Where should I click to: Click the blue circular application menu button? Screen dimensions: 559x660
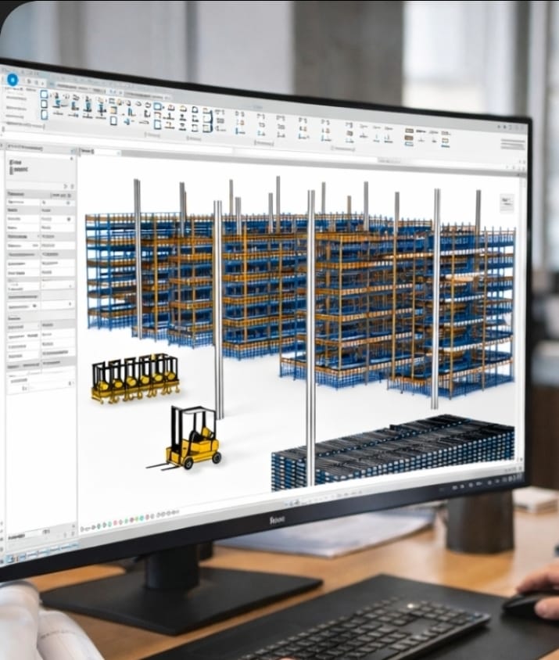13,79
